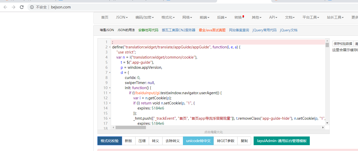Open the 安静地写代码 link
Screen dimensions: 358x151
point(148,30)
